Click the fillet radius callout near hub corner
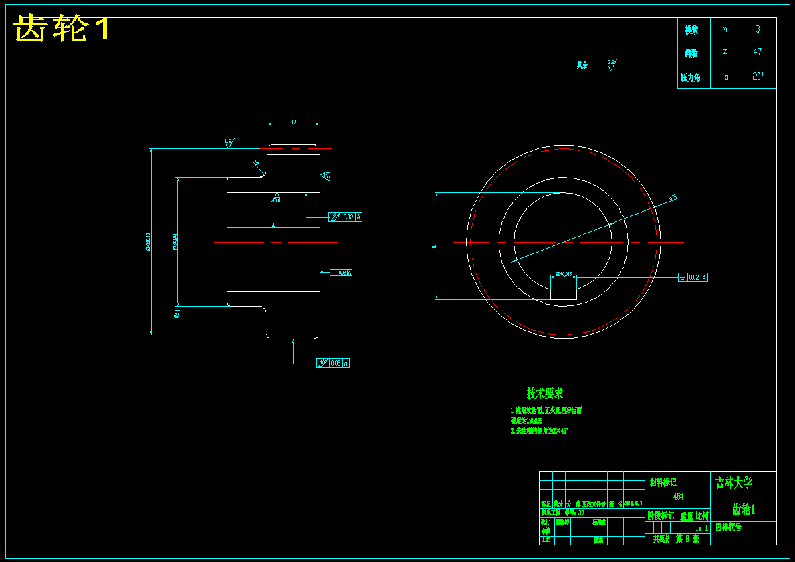The width and height of the screenshot is (795, 562). (x=256, y=162)
